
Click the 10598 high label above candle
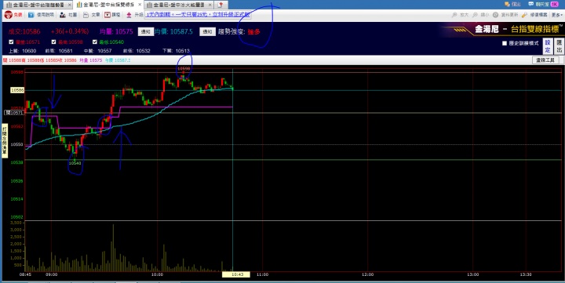[184, 68]
